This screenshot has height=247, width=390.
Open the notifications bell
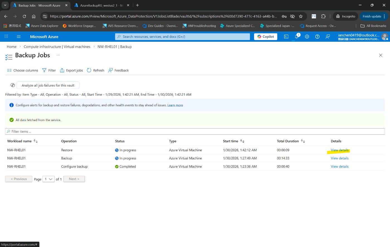tap(297, 36)
